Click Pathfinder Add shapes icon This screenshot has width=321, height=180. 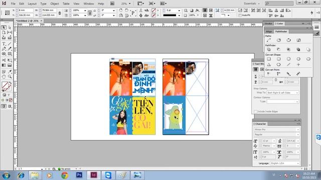click(269, 49)
